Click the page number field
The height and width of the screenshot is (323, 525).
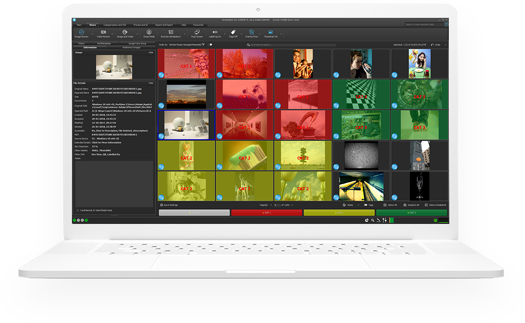pos(277,205)
